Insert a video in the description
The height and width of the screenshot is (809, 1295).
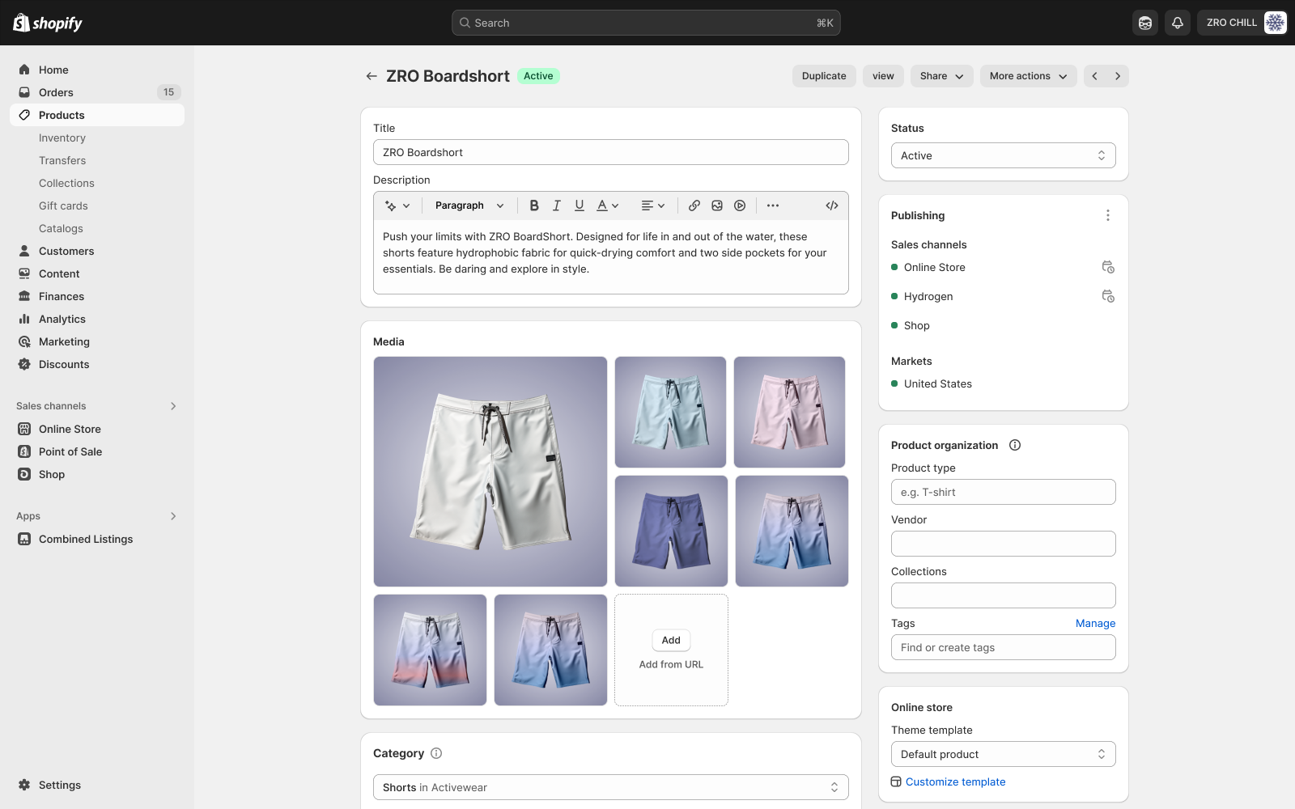pos(740,205)
